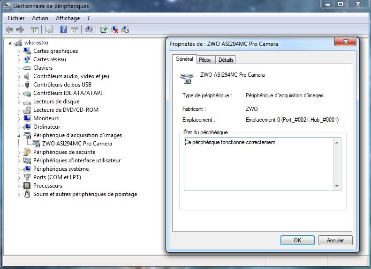Switch to the Pilote tab
Screen dimensions: 371x269
tap(204, 60)
